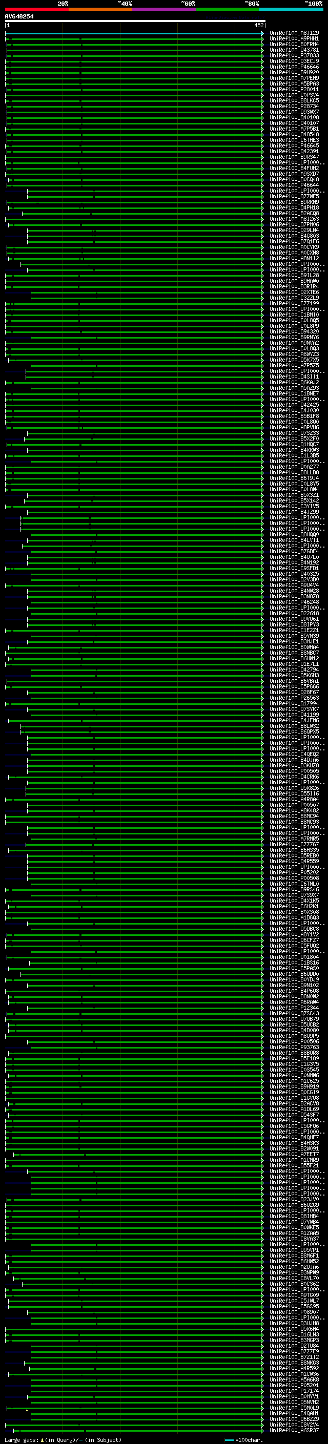Open hit UniRef100_A8J129
The height and width of the screenshot is (1444, 328).
click(x=294, y=33)
